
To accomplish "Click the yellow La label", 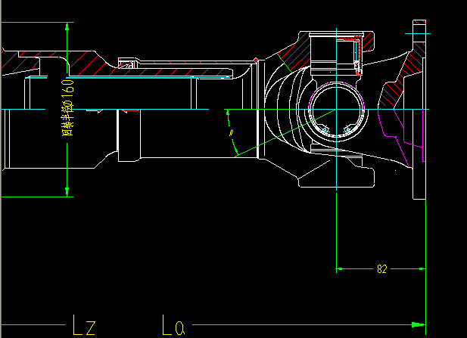I will pos(173,326).
